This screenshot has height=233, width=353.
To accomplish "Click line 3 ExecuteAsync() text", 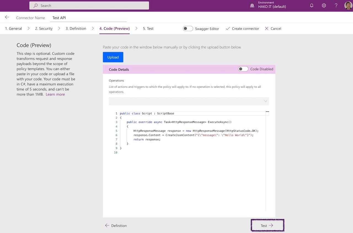I will coord(220,122).
